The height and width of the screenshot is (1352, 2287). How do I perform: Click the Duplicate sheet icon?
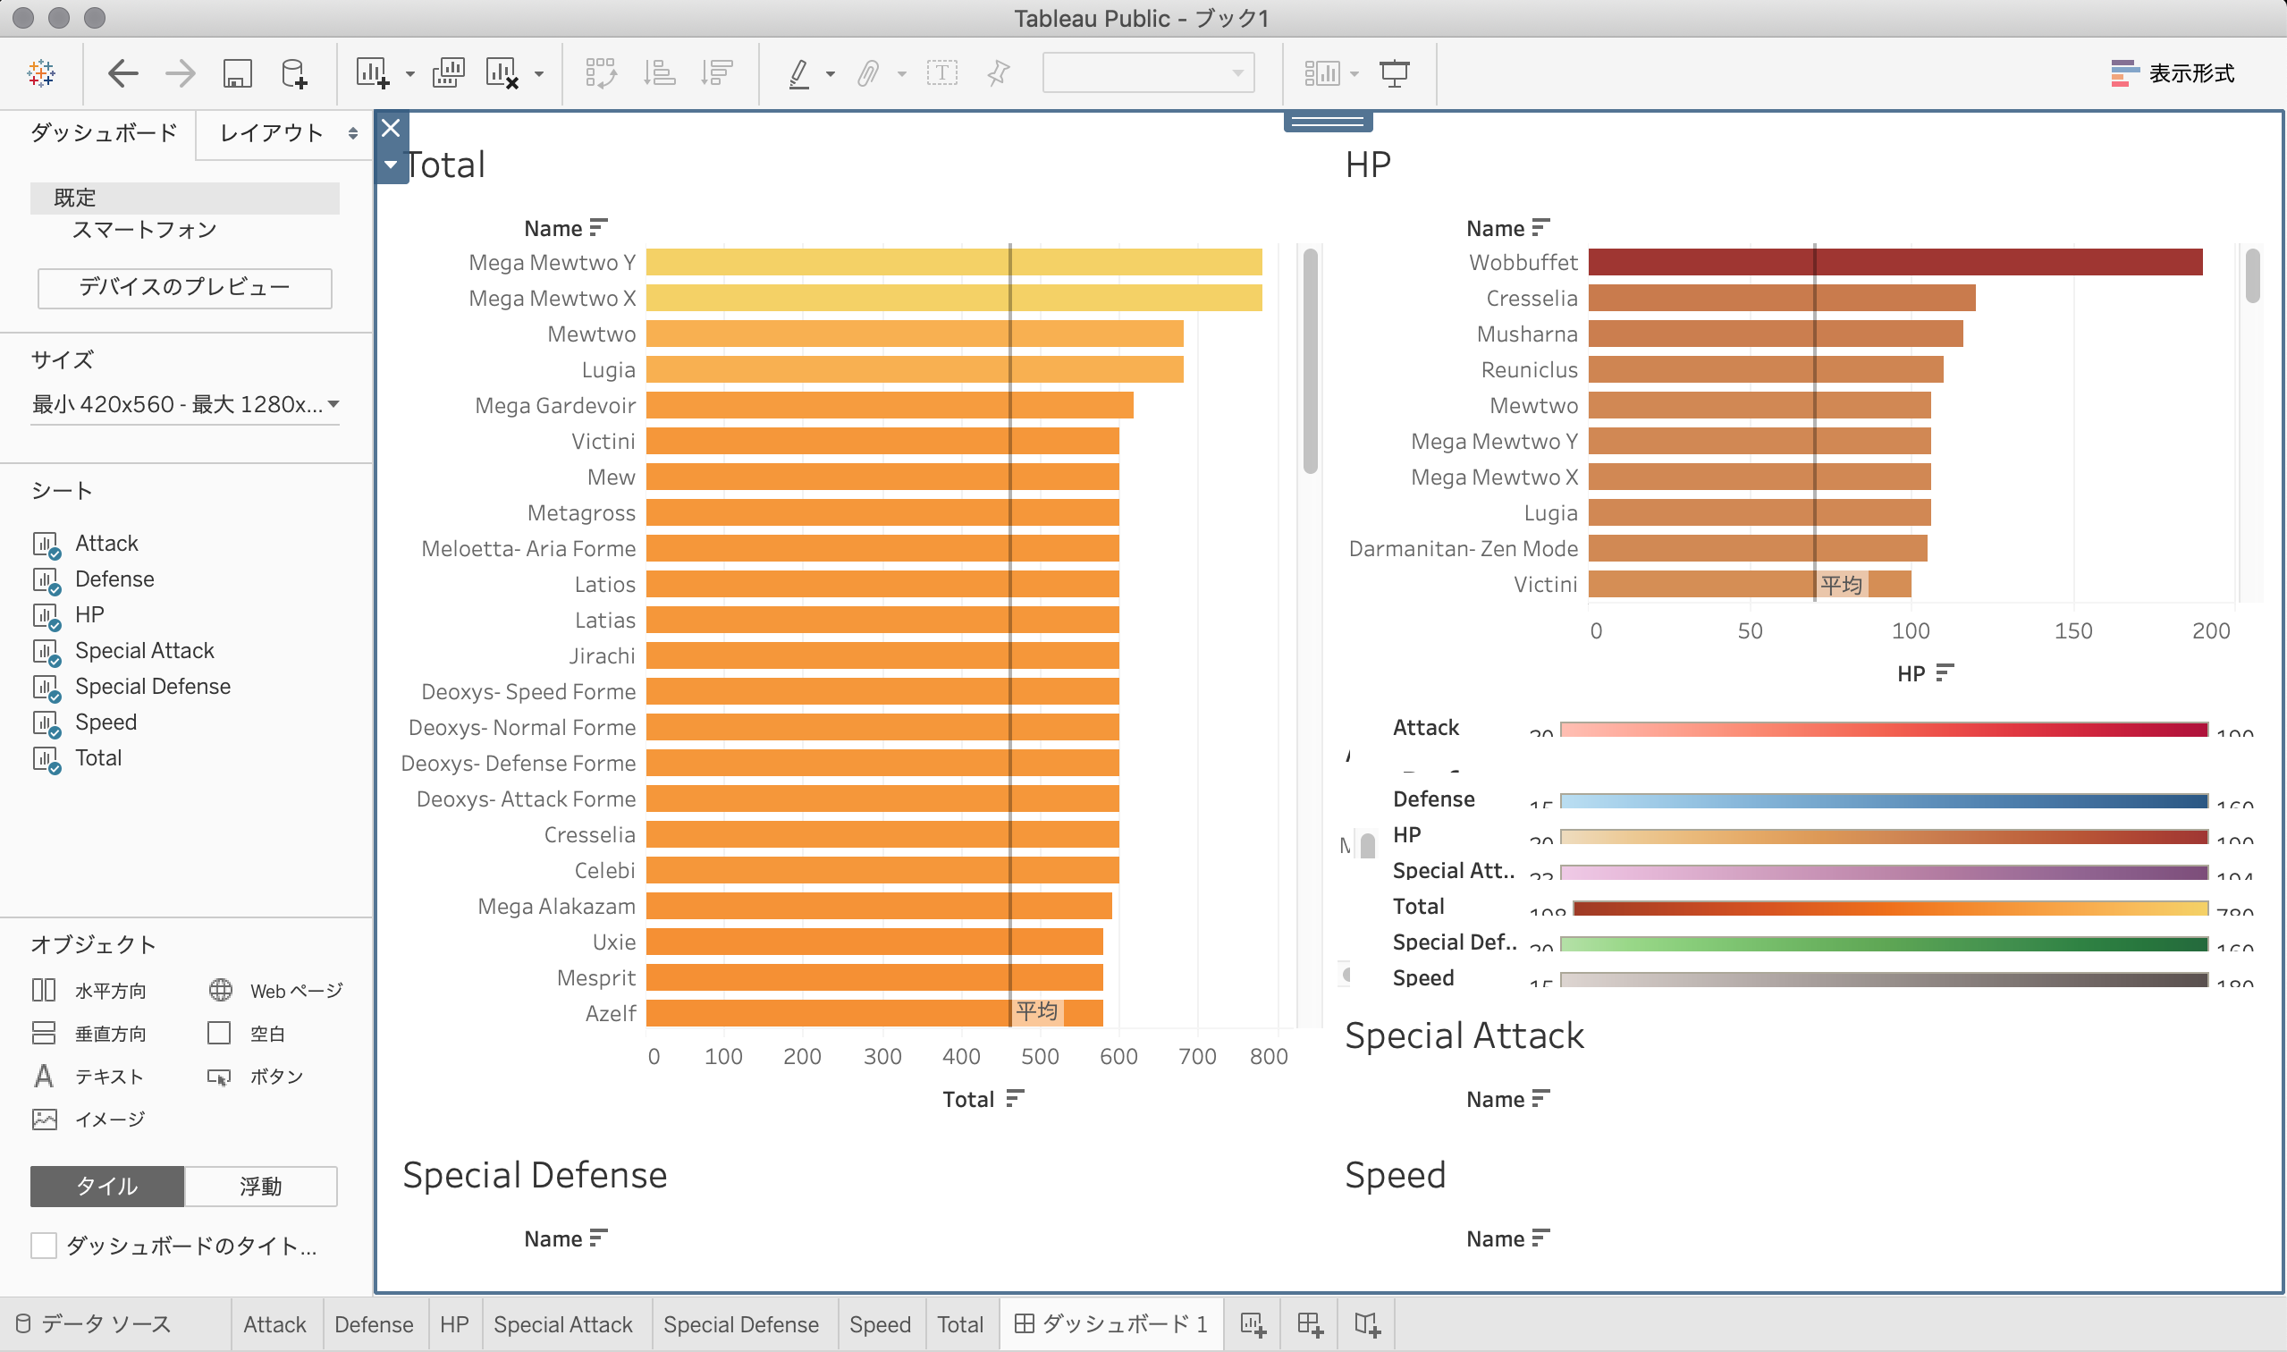(447, 73)
